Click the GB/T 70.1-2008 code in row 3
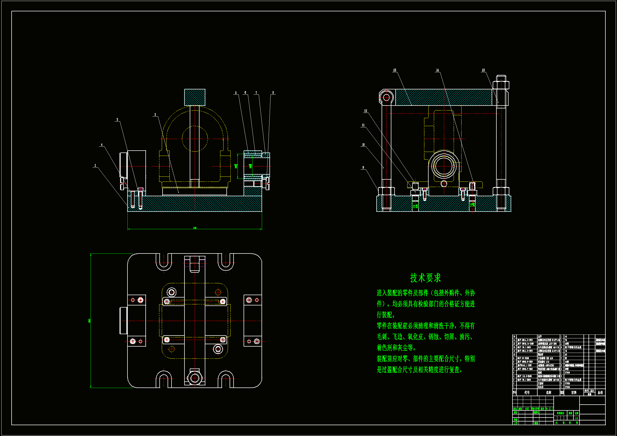The height and width of the screenshot is (436, 617). 524,380
